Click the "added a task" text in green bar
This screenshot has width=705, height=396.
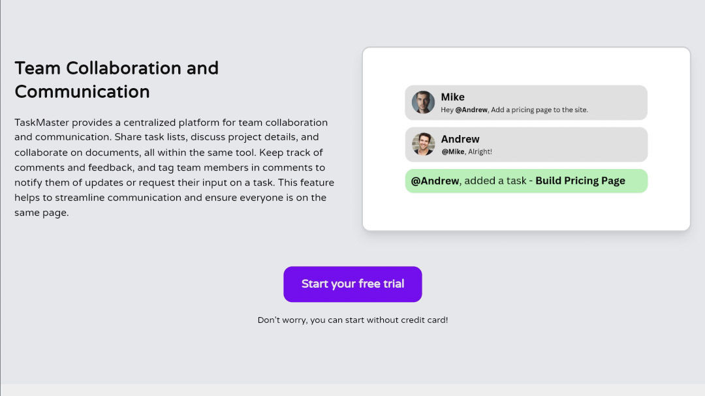(495, 181)
